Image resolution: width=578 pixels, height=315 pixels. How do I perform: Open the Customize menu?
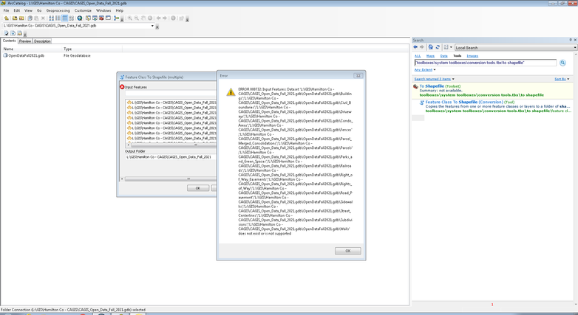click(x=83, y=10)
